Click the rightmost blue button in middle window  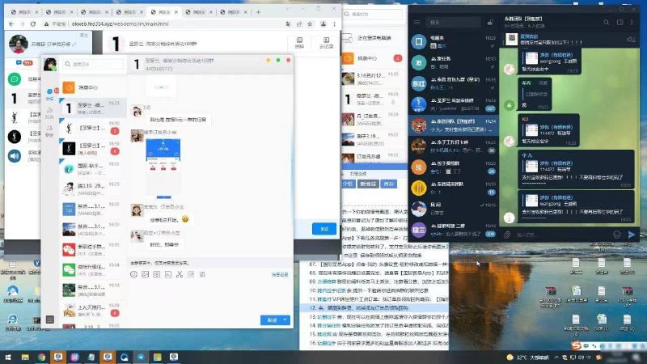[x=388, y=184]
